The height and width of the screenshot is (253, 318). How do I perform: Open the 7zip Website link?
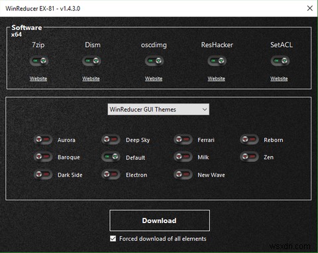38,78
